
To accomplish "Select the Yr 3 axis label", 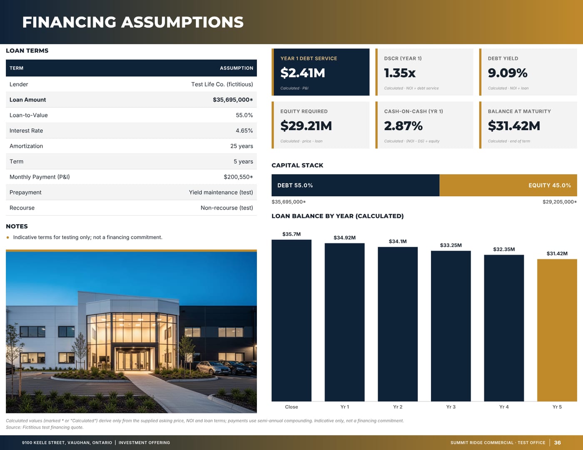I will point(451,407).
